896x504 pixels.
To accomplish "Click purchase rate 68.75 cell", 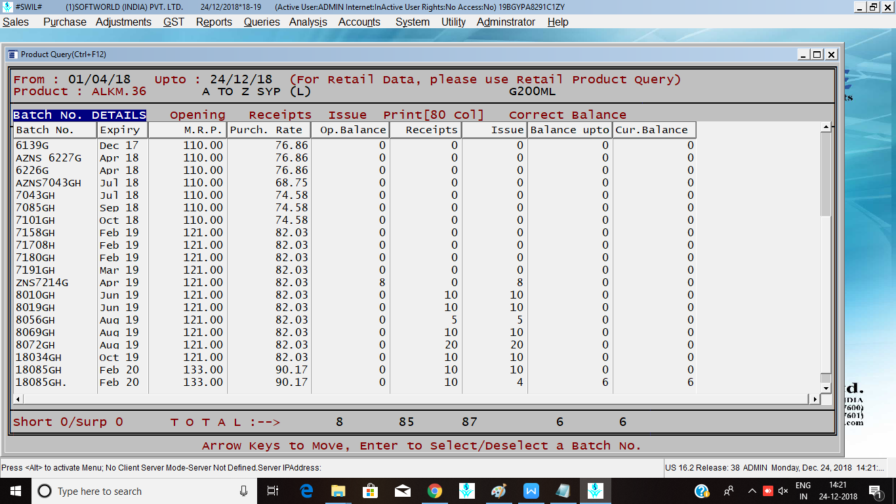I will click(269, 182).
